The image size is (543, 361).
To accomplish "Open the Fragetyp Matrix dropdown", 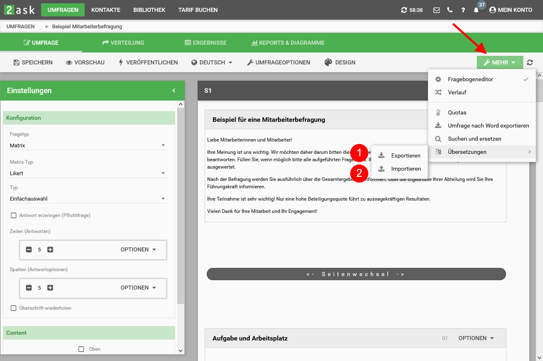I will tap(89, 145).
